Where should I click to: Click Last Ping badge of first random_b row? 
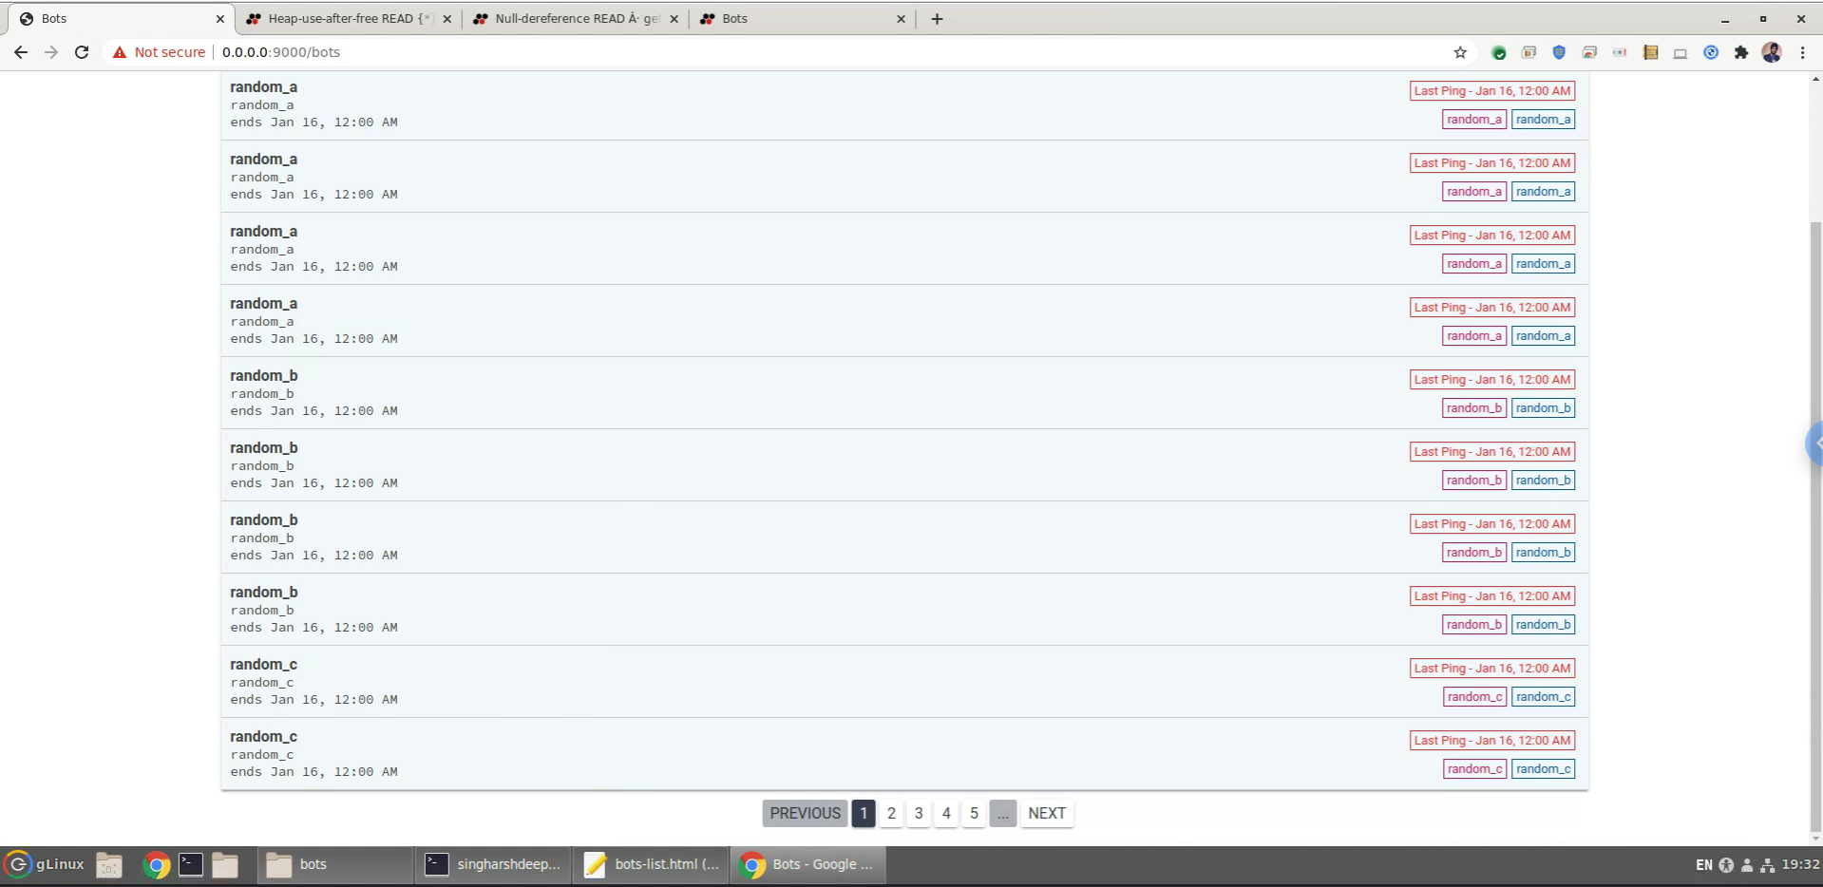pos(1492,380)
